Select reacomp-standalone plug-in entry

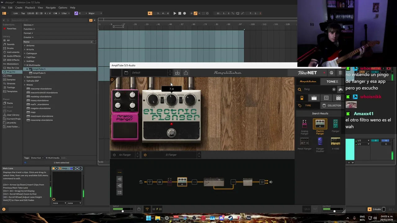[41, 89]
